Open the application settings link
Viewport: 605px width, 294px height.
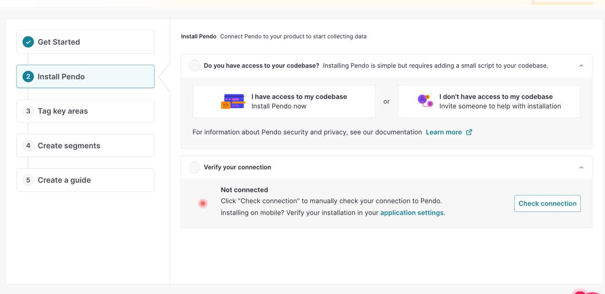(x=411, y=213)
